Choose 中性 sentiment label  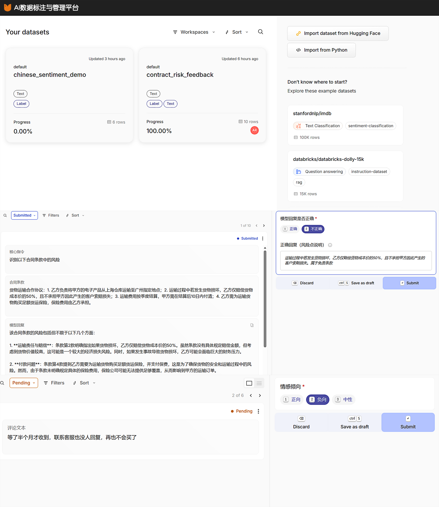click(344, 400)
